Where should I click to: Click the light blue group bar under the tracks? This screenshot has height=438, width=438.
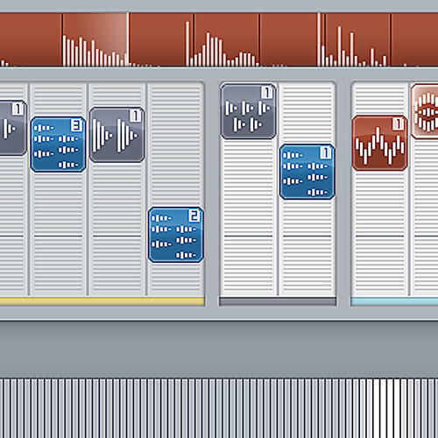(x=394, y=301)
